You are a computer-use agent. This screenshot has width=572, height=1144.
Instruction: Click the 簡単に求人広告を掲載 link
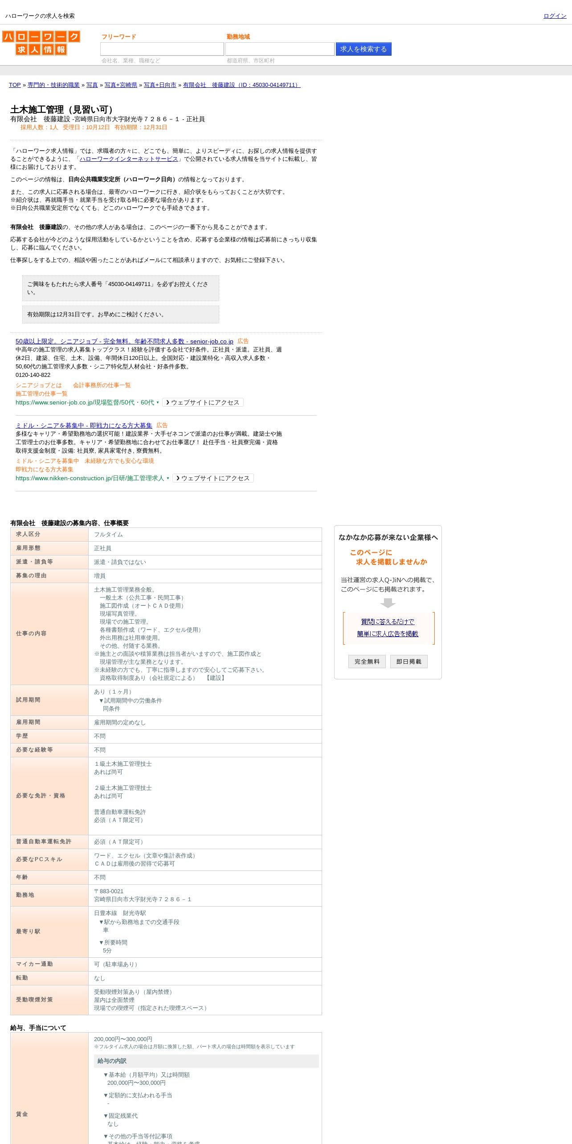388,633
